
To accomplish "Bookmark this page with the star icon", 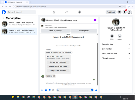I will click(x=124, y=6).
